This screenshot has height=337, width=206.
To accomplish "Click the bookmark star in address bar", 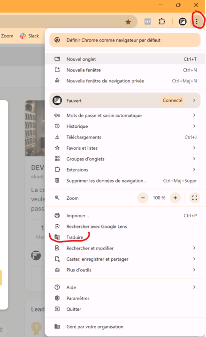I will 128,22.
